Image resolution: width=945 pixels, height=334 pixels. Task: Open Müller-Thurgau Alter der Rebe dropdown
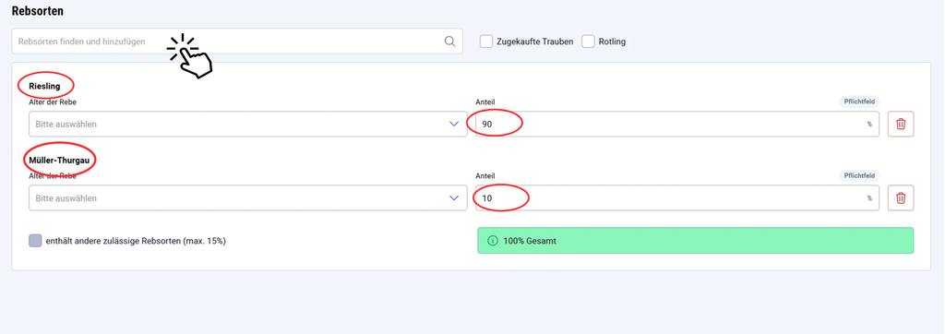pyautogui.click(x=247, y=197)
